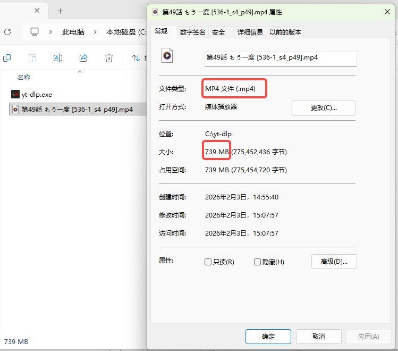Viewport: 398px width, 351px height.
Task: Open the 以前的版本 tab
Action: coord(285,32)
